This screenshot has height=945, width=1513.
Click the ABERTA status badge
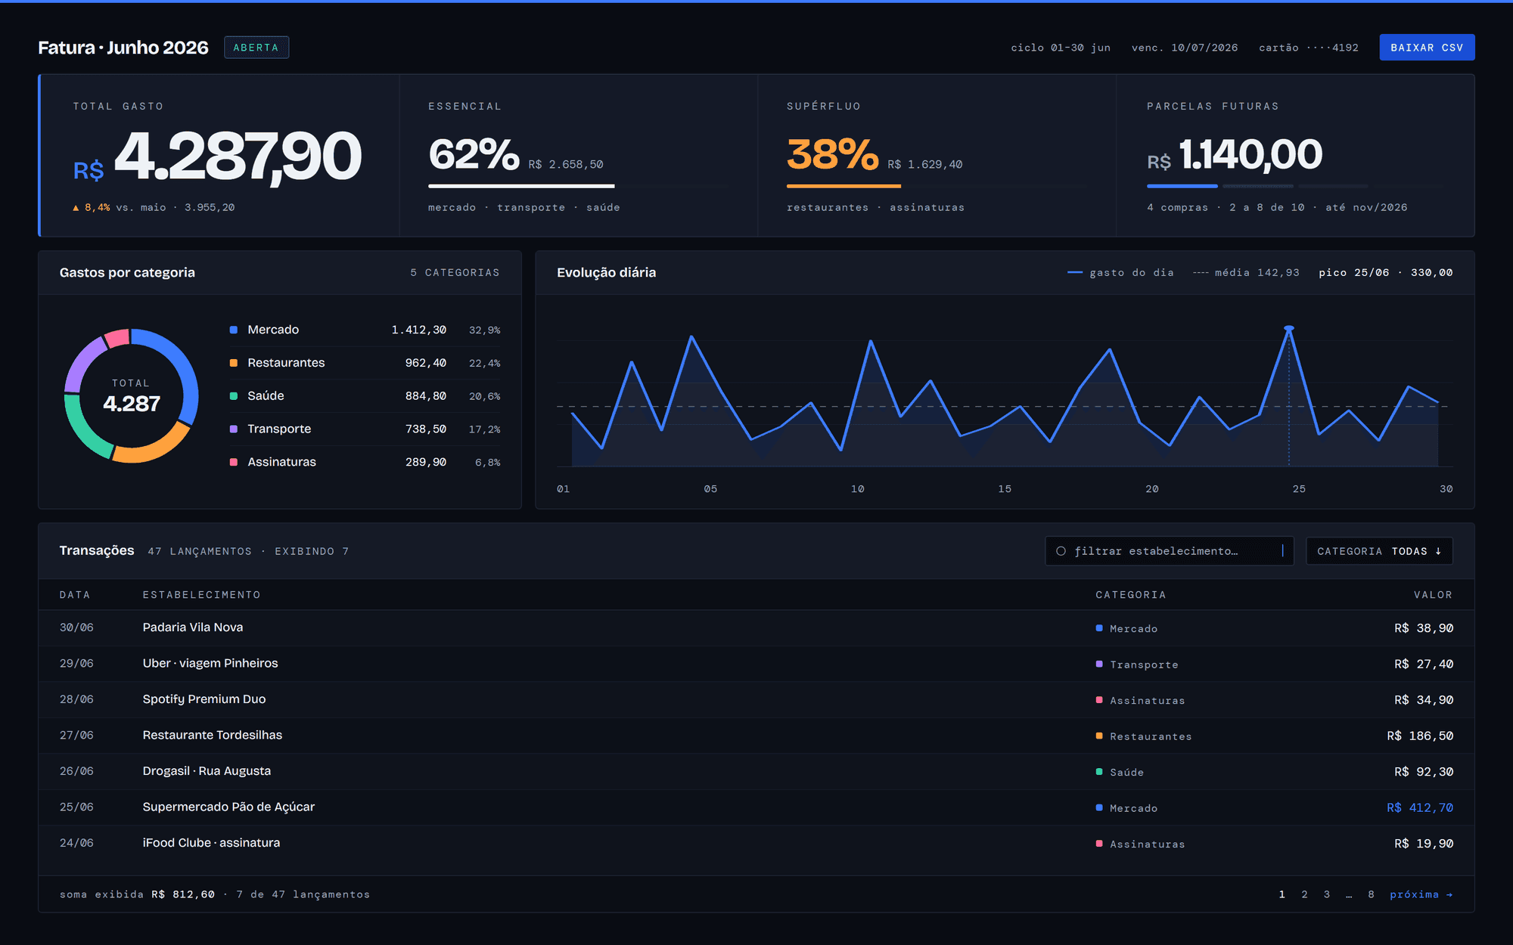click(x=256, y=48)
